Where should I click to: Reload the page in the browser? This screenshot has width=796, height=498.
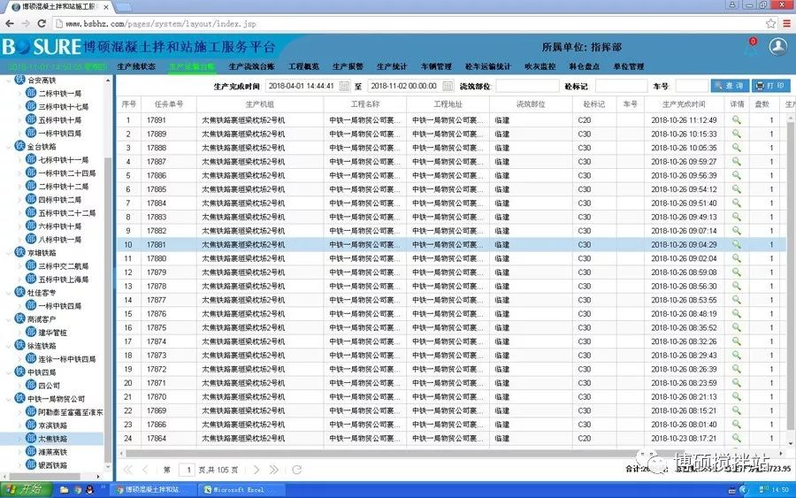point(42,23)
